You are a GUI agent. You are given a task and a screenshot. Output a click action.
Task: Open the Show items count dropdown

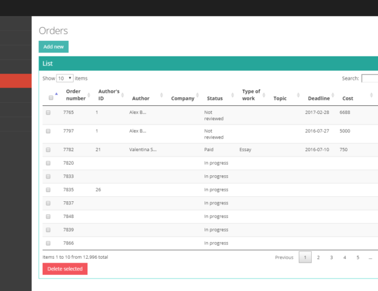coord(64,79)
